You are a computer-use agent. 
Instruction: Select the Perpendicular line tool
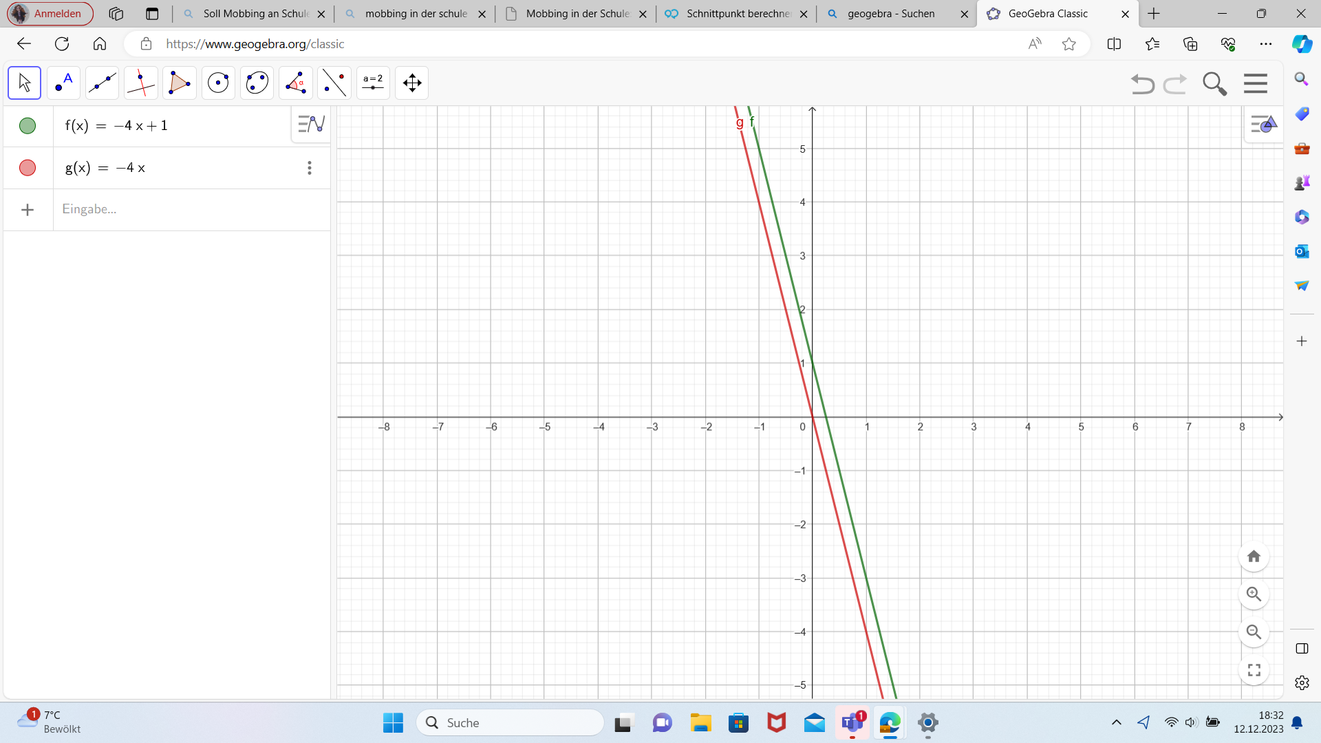[x=141, y=83]
